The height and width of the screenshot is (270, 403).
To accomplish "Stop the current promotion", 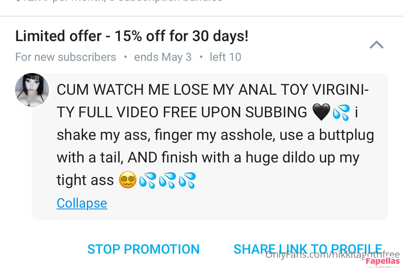I will [143, 249].
